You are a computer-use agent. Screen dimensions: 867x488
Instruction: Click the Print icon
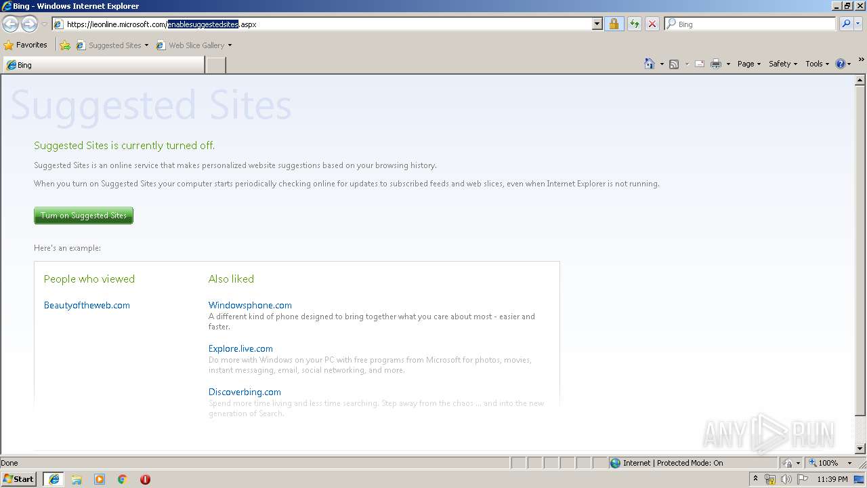(716, 64)
